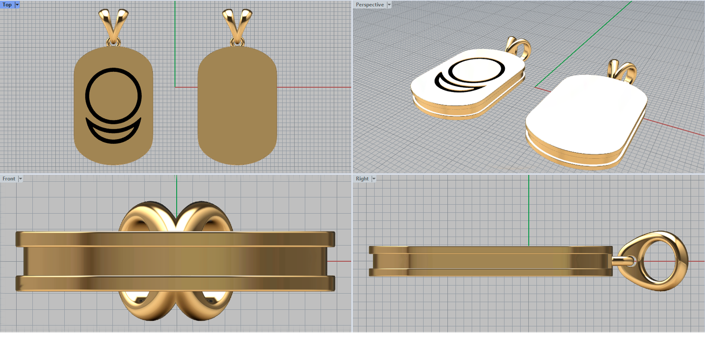Select the plain pendant body in Top view
The width and height of the screenshot is (705, 340).
click(x=237, y=106)
